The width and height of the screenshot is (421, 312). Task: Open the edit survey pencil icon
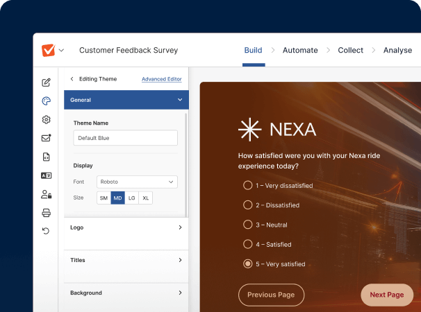[46, 83]
